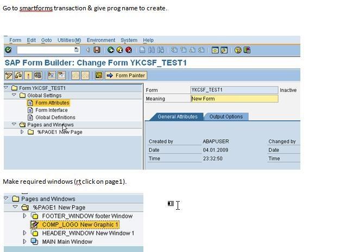340x252 pixels.
Task: Click the green Enter checkmark icon
Action: [x=8, y=50]
